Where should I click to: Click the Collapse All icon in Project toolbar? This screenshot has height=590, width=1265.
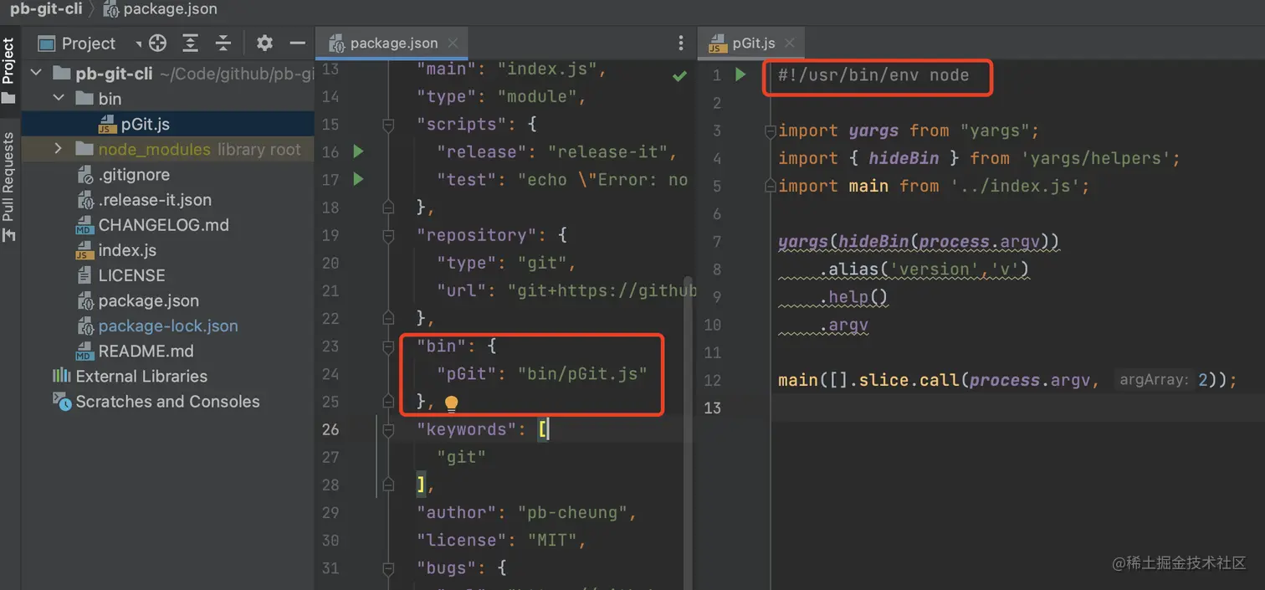click(223, 44)
